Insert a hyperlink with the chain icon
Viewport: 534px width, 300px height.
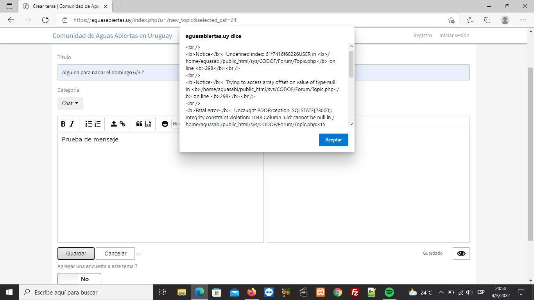coord(123,124)
